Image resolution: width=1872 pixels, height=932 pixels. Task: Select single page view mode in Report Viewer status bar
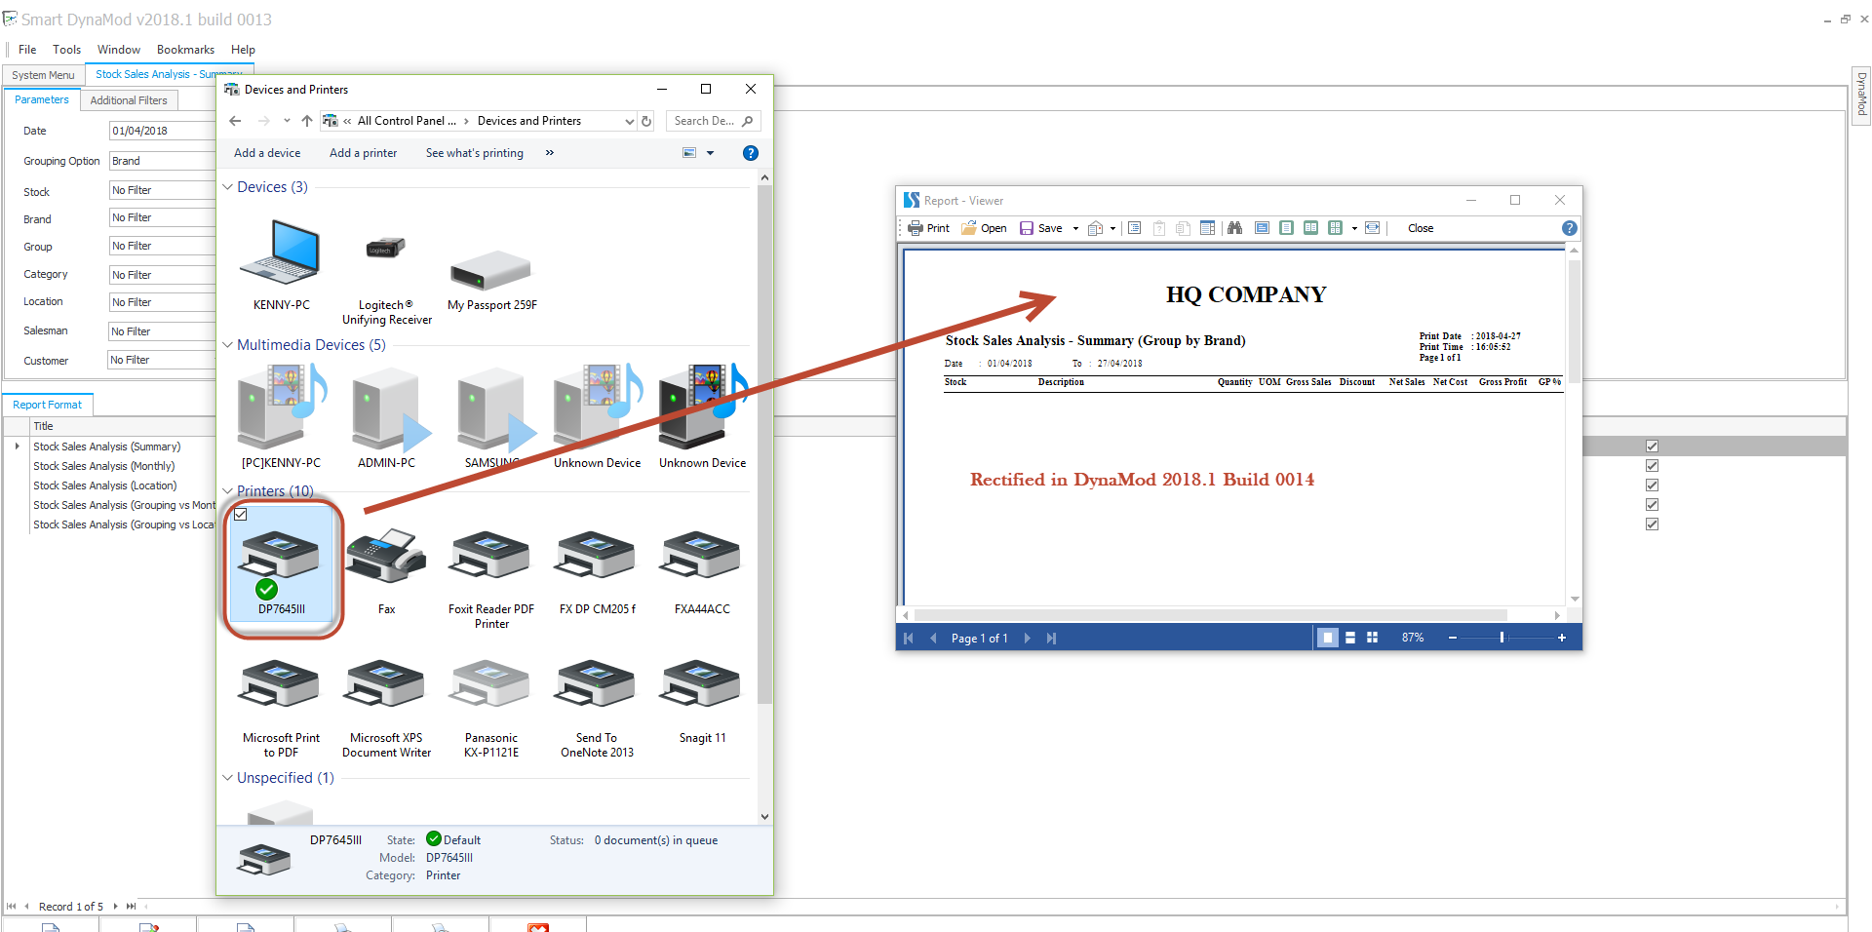tap(1327, 638)
